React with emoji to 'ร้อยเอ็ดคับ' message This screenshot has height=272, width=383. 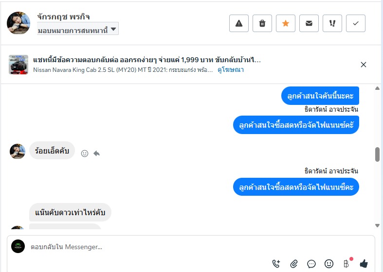click(85, 153)
